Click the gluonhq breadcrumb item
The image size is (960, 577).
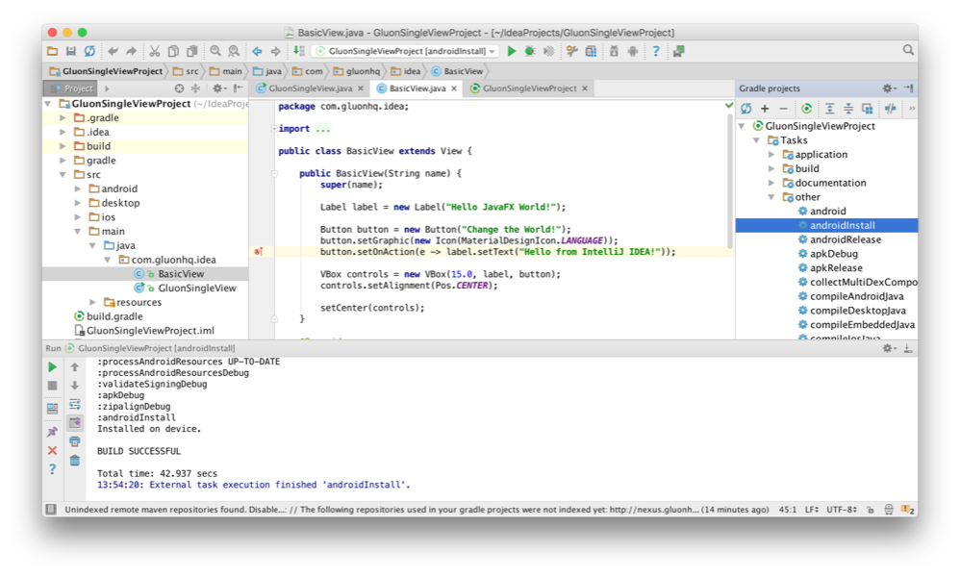(357, 71)
